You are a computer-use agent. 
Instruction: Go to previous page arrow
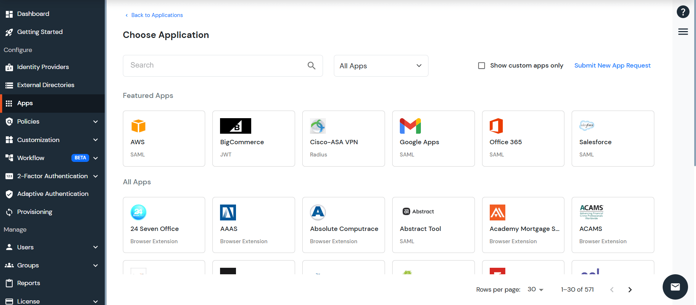tap(612, 290)
